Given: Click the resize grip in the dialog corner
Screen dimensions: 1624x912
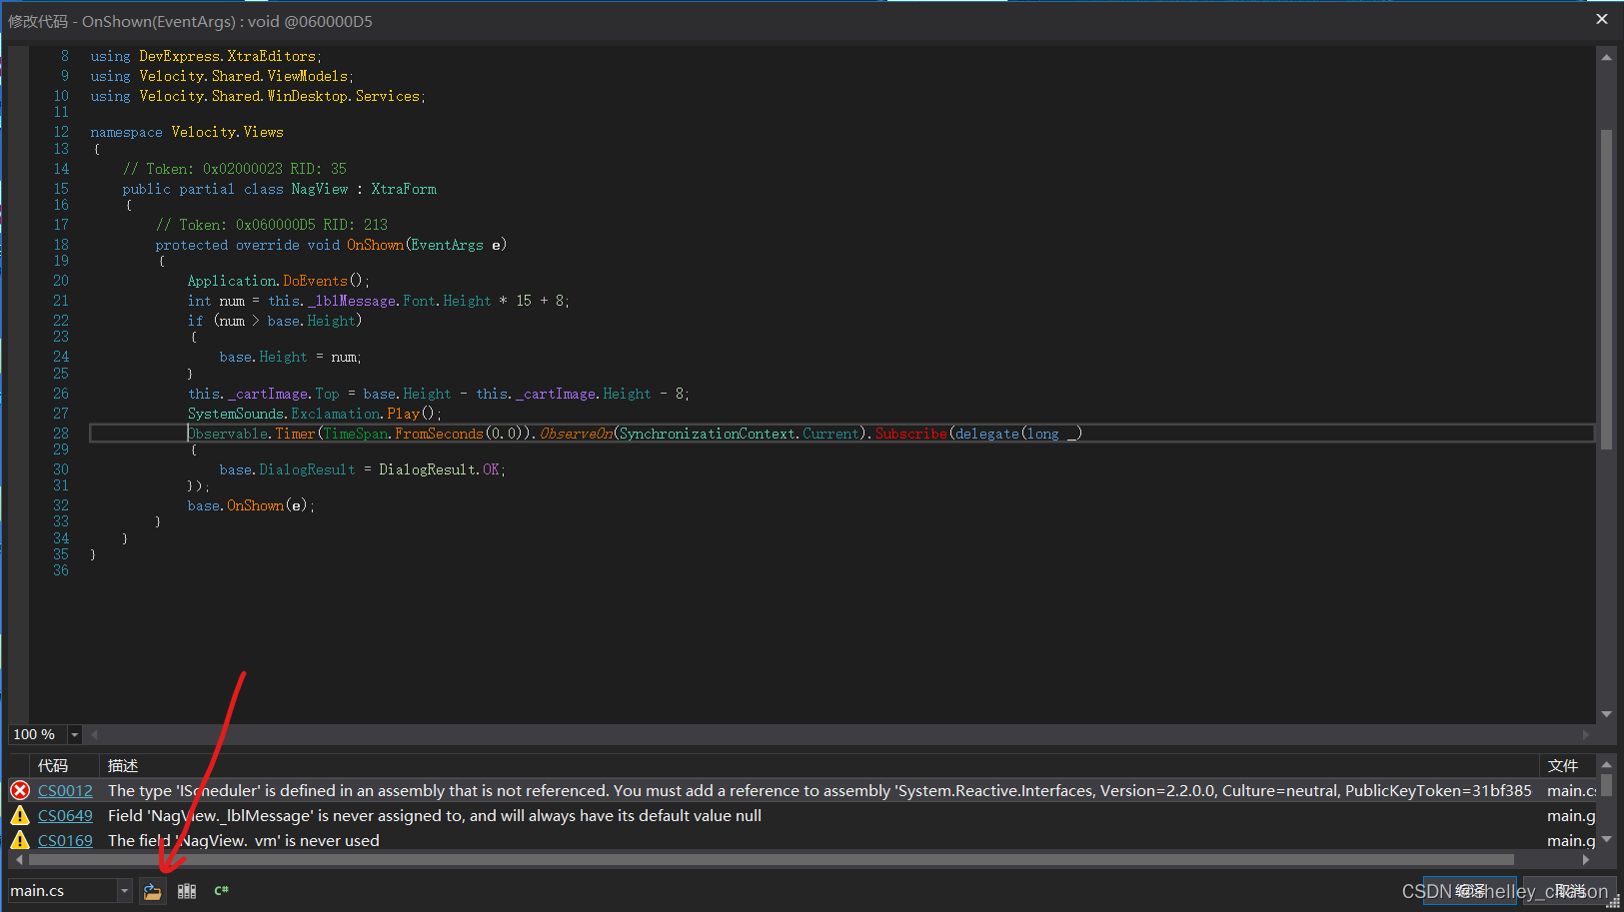Looking at the screenshot, I should 1614,902.
